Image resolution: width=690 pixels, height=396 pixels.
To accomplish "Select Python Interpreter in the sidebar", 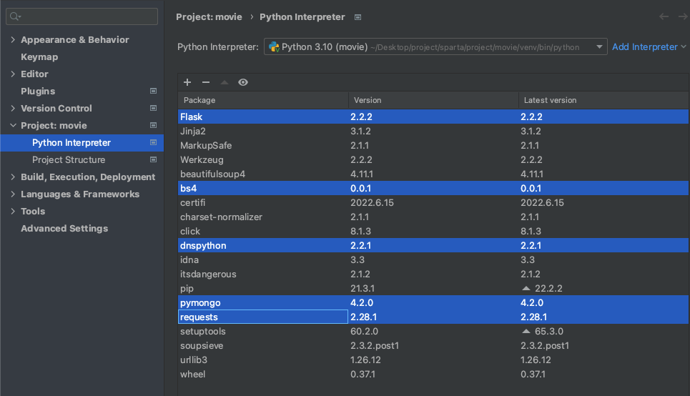I will (x=82, y=142).
